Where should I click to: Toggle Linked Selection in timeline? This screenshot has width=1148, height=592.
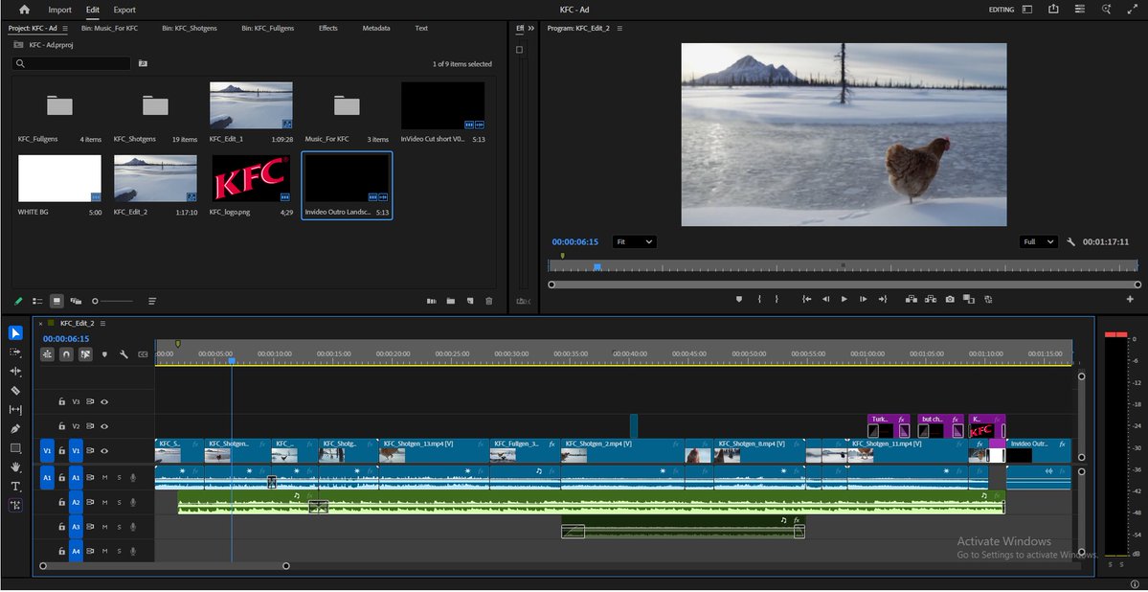(85, 353)
